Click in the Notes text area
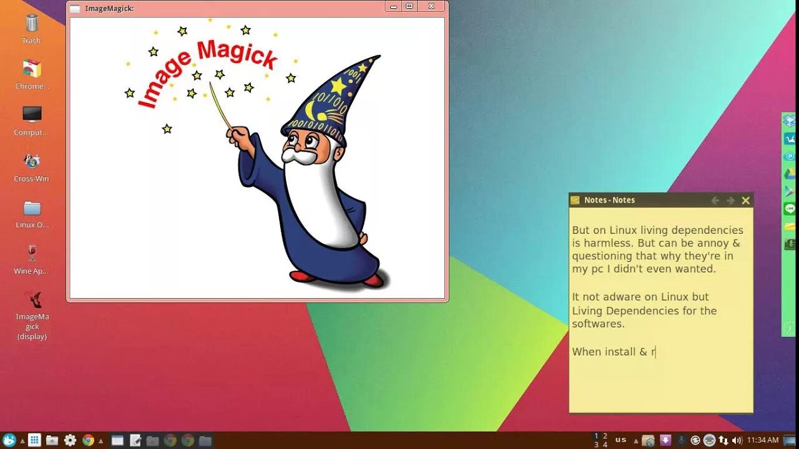Screen dimensions: 799x449 point(661,309)
